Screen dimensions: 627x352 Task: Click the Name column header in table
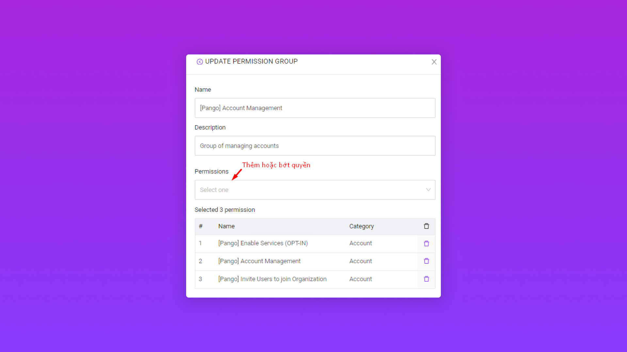(x=226, y=226)
